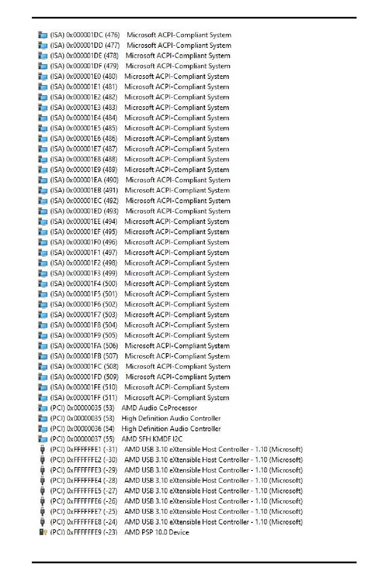Click the USB icon for PCI 0xFFFFFFE8 (-24)

pos(42,522)
